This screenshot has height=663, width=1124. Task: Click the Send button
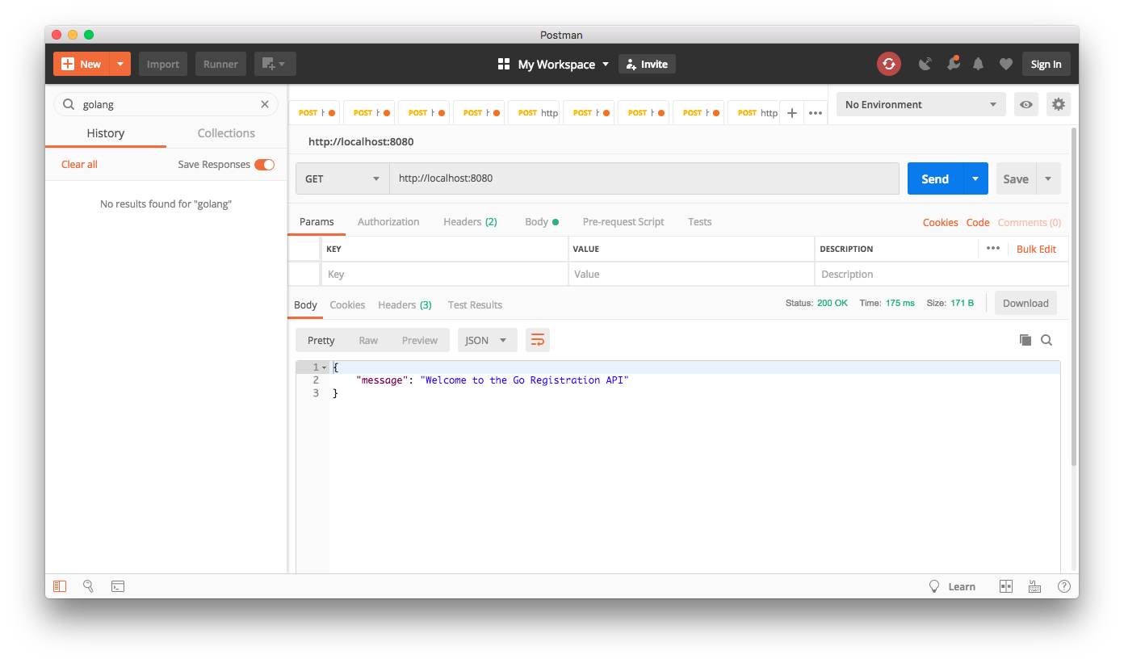click(934, 178)
